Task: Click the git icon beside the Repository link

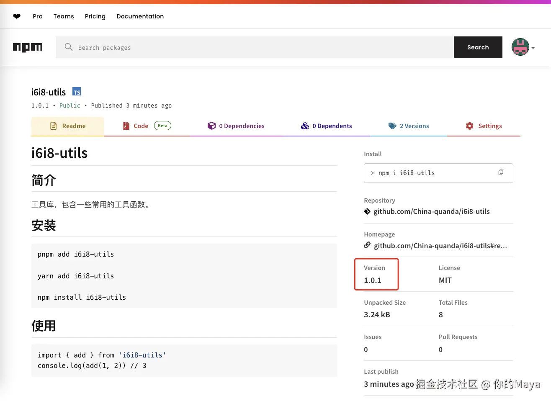Action: (367, 211)
